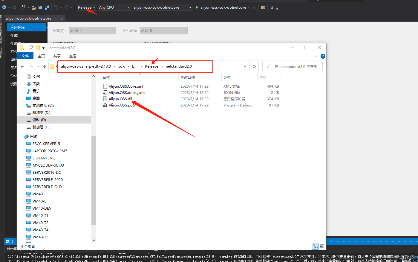418x262 pixels.
Task: Open address bar history dropdown
Action: point(245,66)
